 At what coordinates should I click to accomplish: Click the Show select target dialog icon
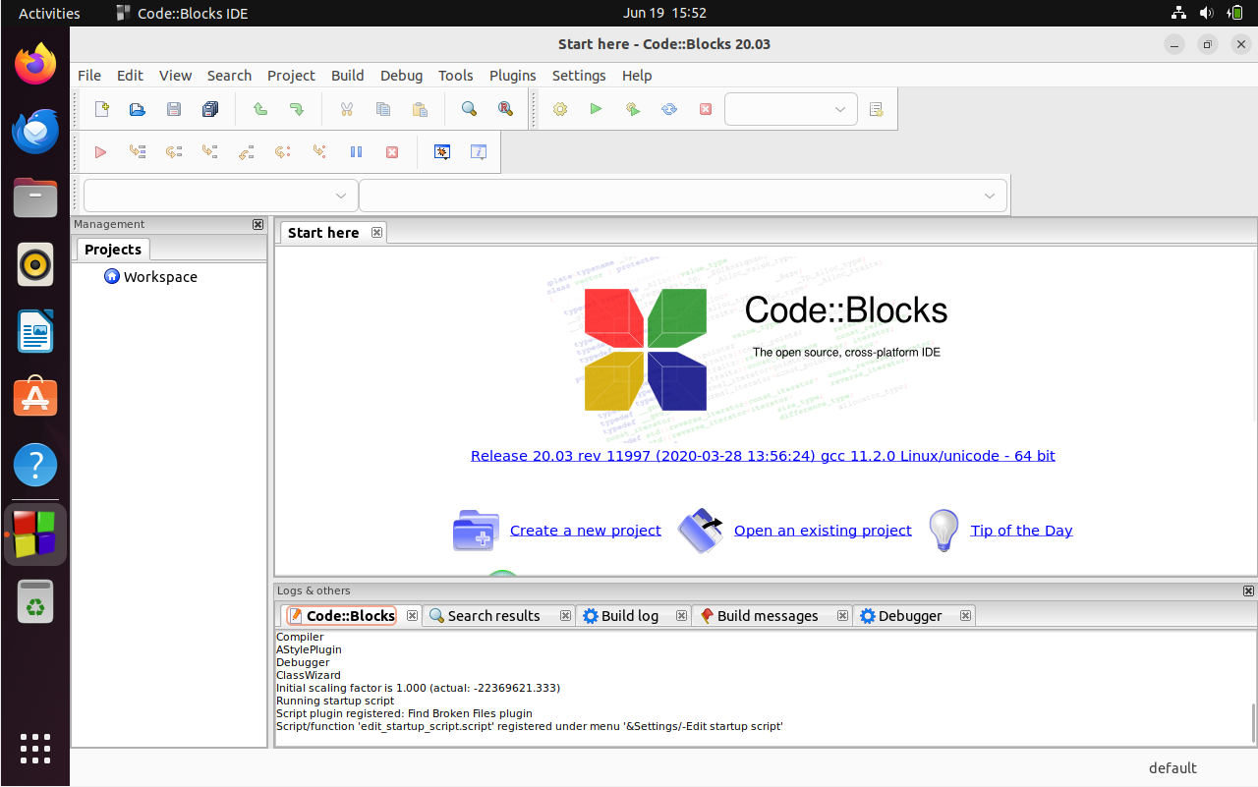pos(877,109)
